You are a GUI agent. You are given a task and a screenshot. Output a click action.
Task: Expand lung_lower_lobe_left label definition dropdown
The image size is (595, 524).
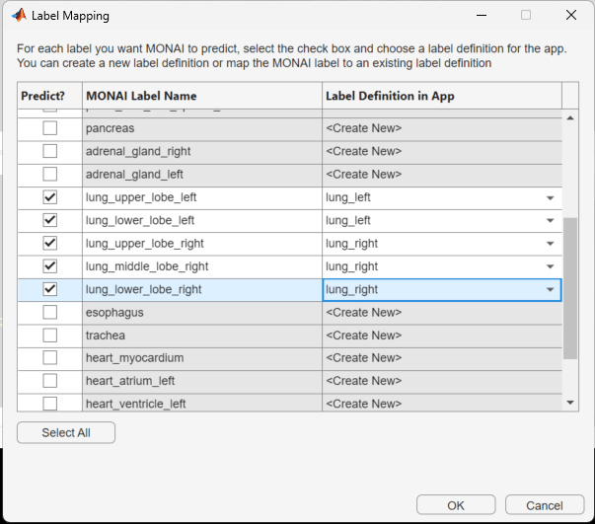(550, 220)
